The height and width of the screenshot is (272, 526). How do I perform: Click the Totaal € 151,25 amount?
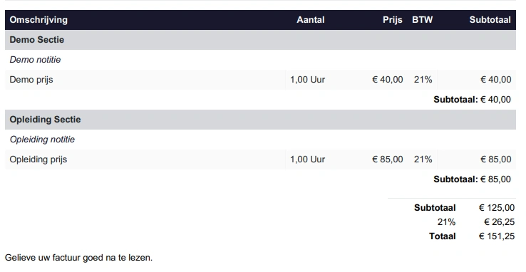point(497,236)
